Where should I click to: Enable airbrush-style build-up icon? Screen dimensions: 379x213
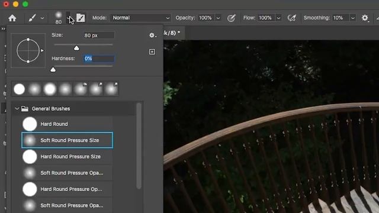[292, 18]
